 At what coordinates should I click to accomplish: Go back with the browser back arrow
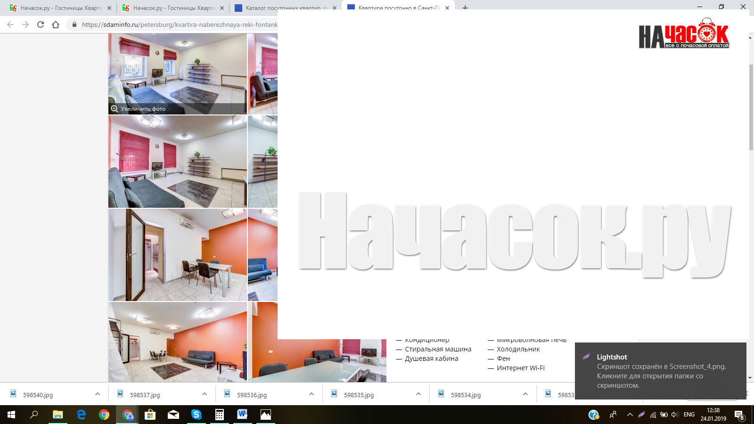coord(10,24)
